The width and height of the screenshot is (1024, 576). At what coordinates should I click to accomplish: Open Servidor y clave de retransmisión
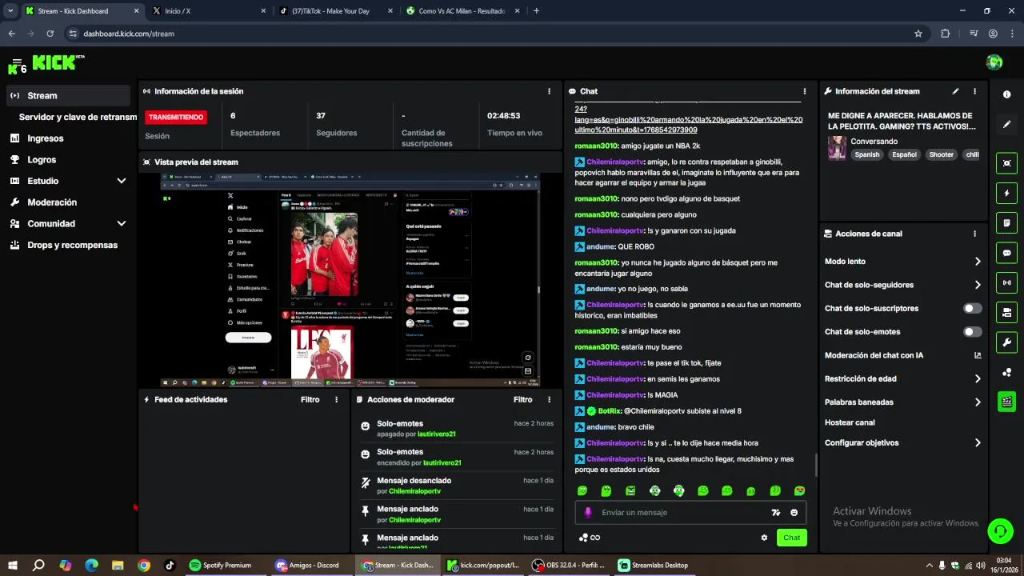click(78, 117)
